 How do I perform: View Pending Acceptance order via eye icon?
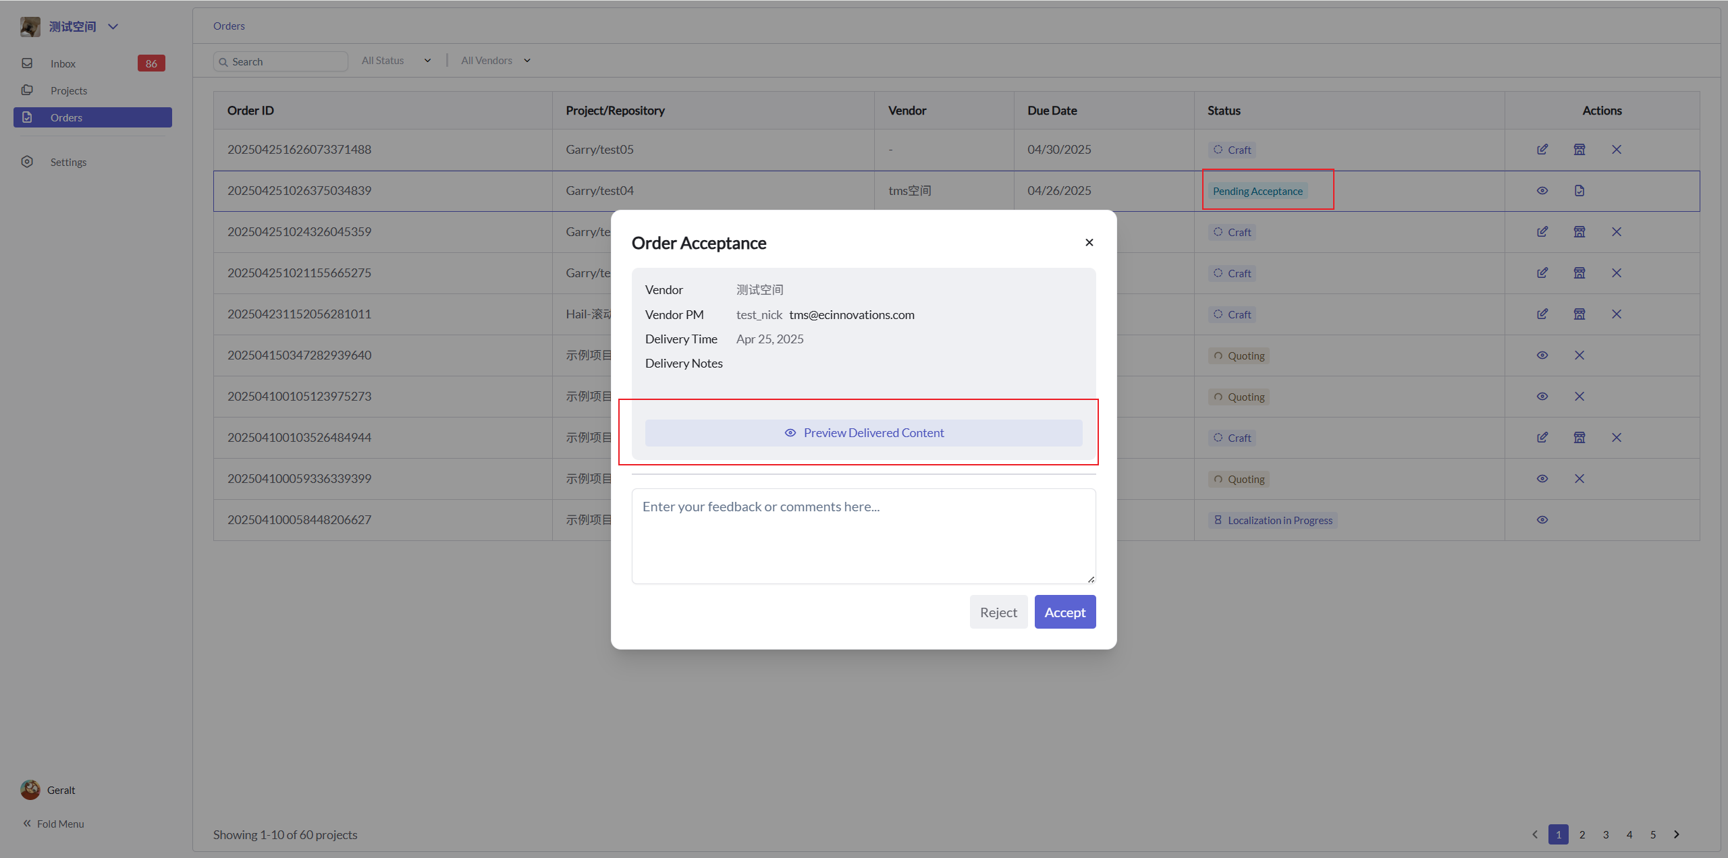[x=1542, y=190]
